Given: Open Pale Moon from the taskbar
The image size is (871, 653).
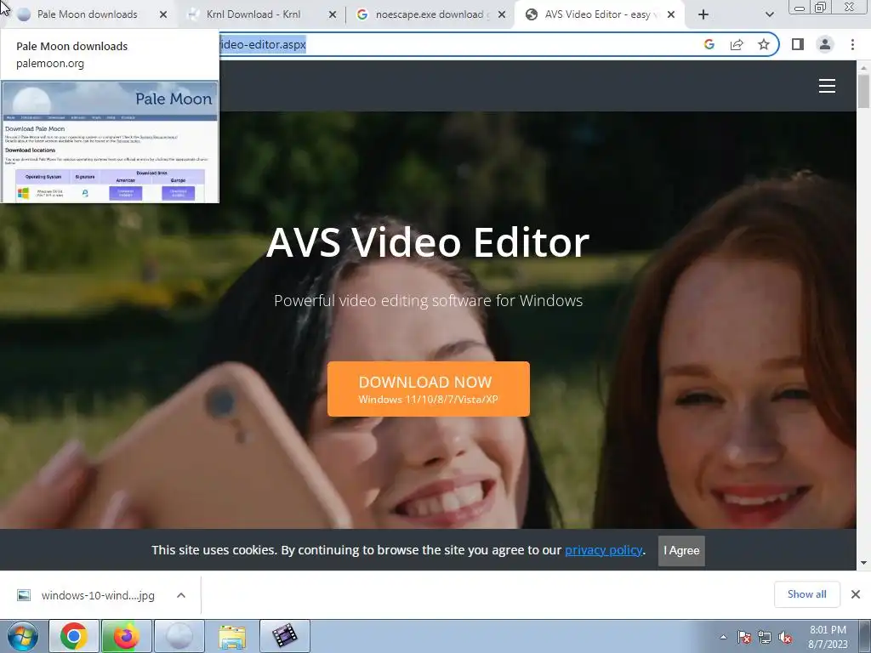Looking at the screenshot, I should click(179, 636).
